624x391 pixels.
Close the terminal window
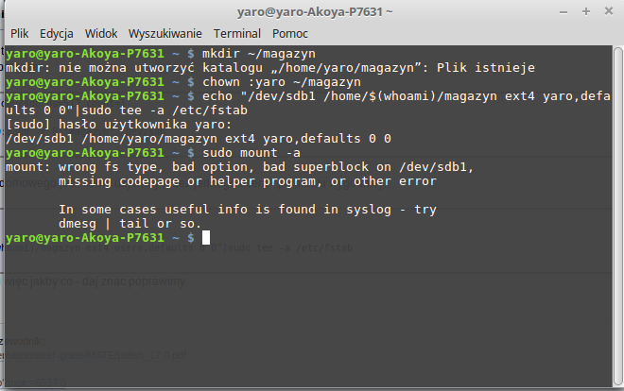click(609, 11)
